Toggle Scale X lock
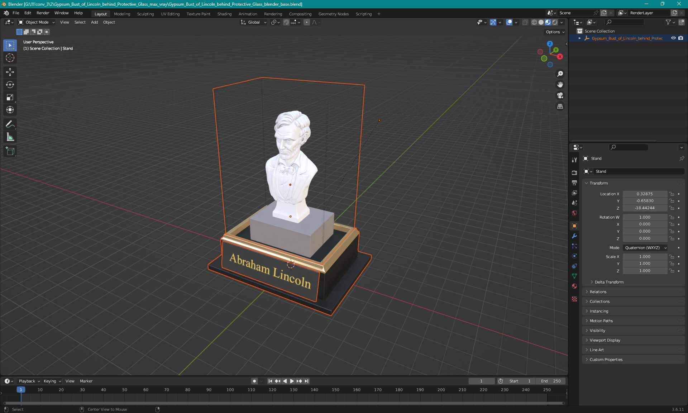 pos(672,257)
